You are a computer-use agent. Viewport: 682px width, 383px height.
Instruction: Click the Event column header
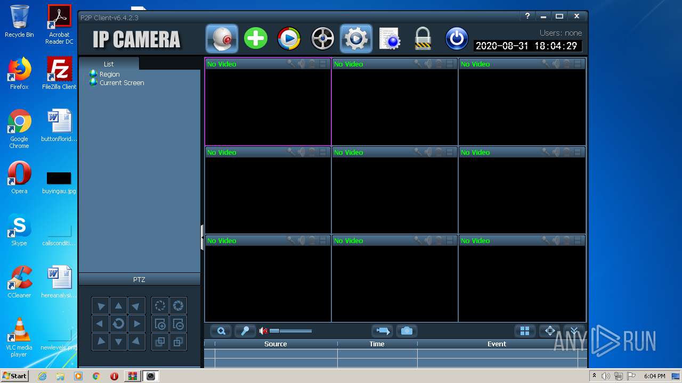[497, 344]
